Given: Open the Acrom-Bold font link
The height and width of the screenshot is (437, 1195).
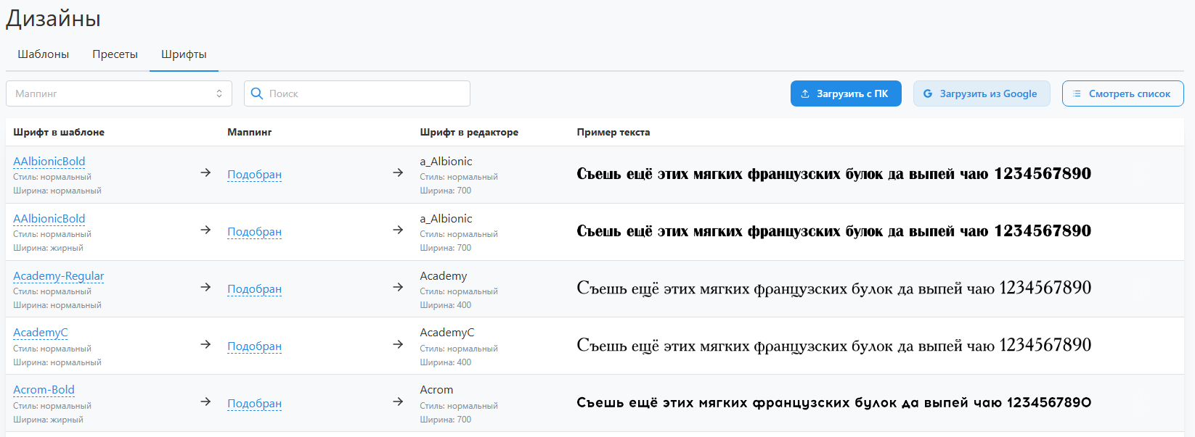Looking at the screenshot, I should (44, 390).
